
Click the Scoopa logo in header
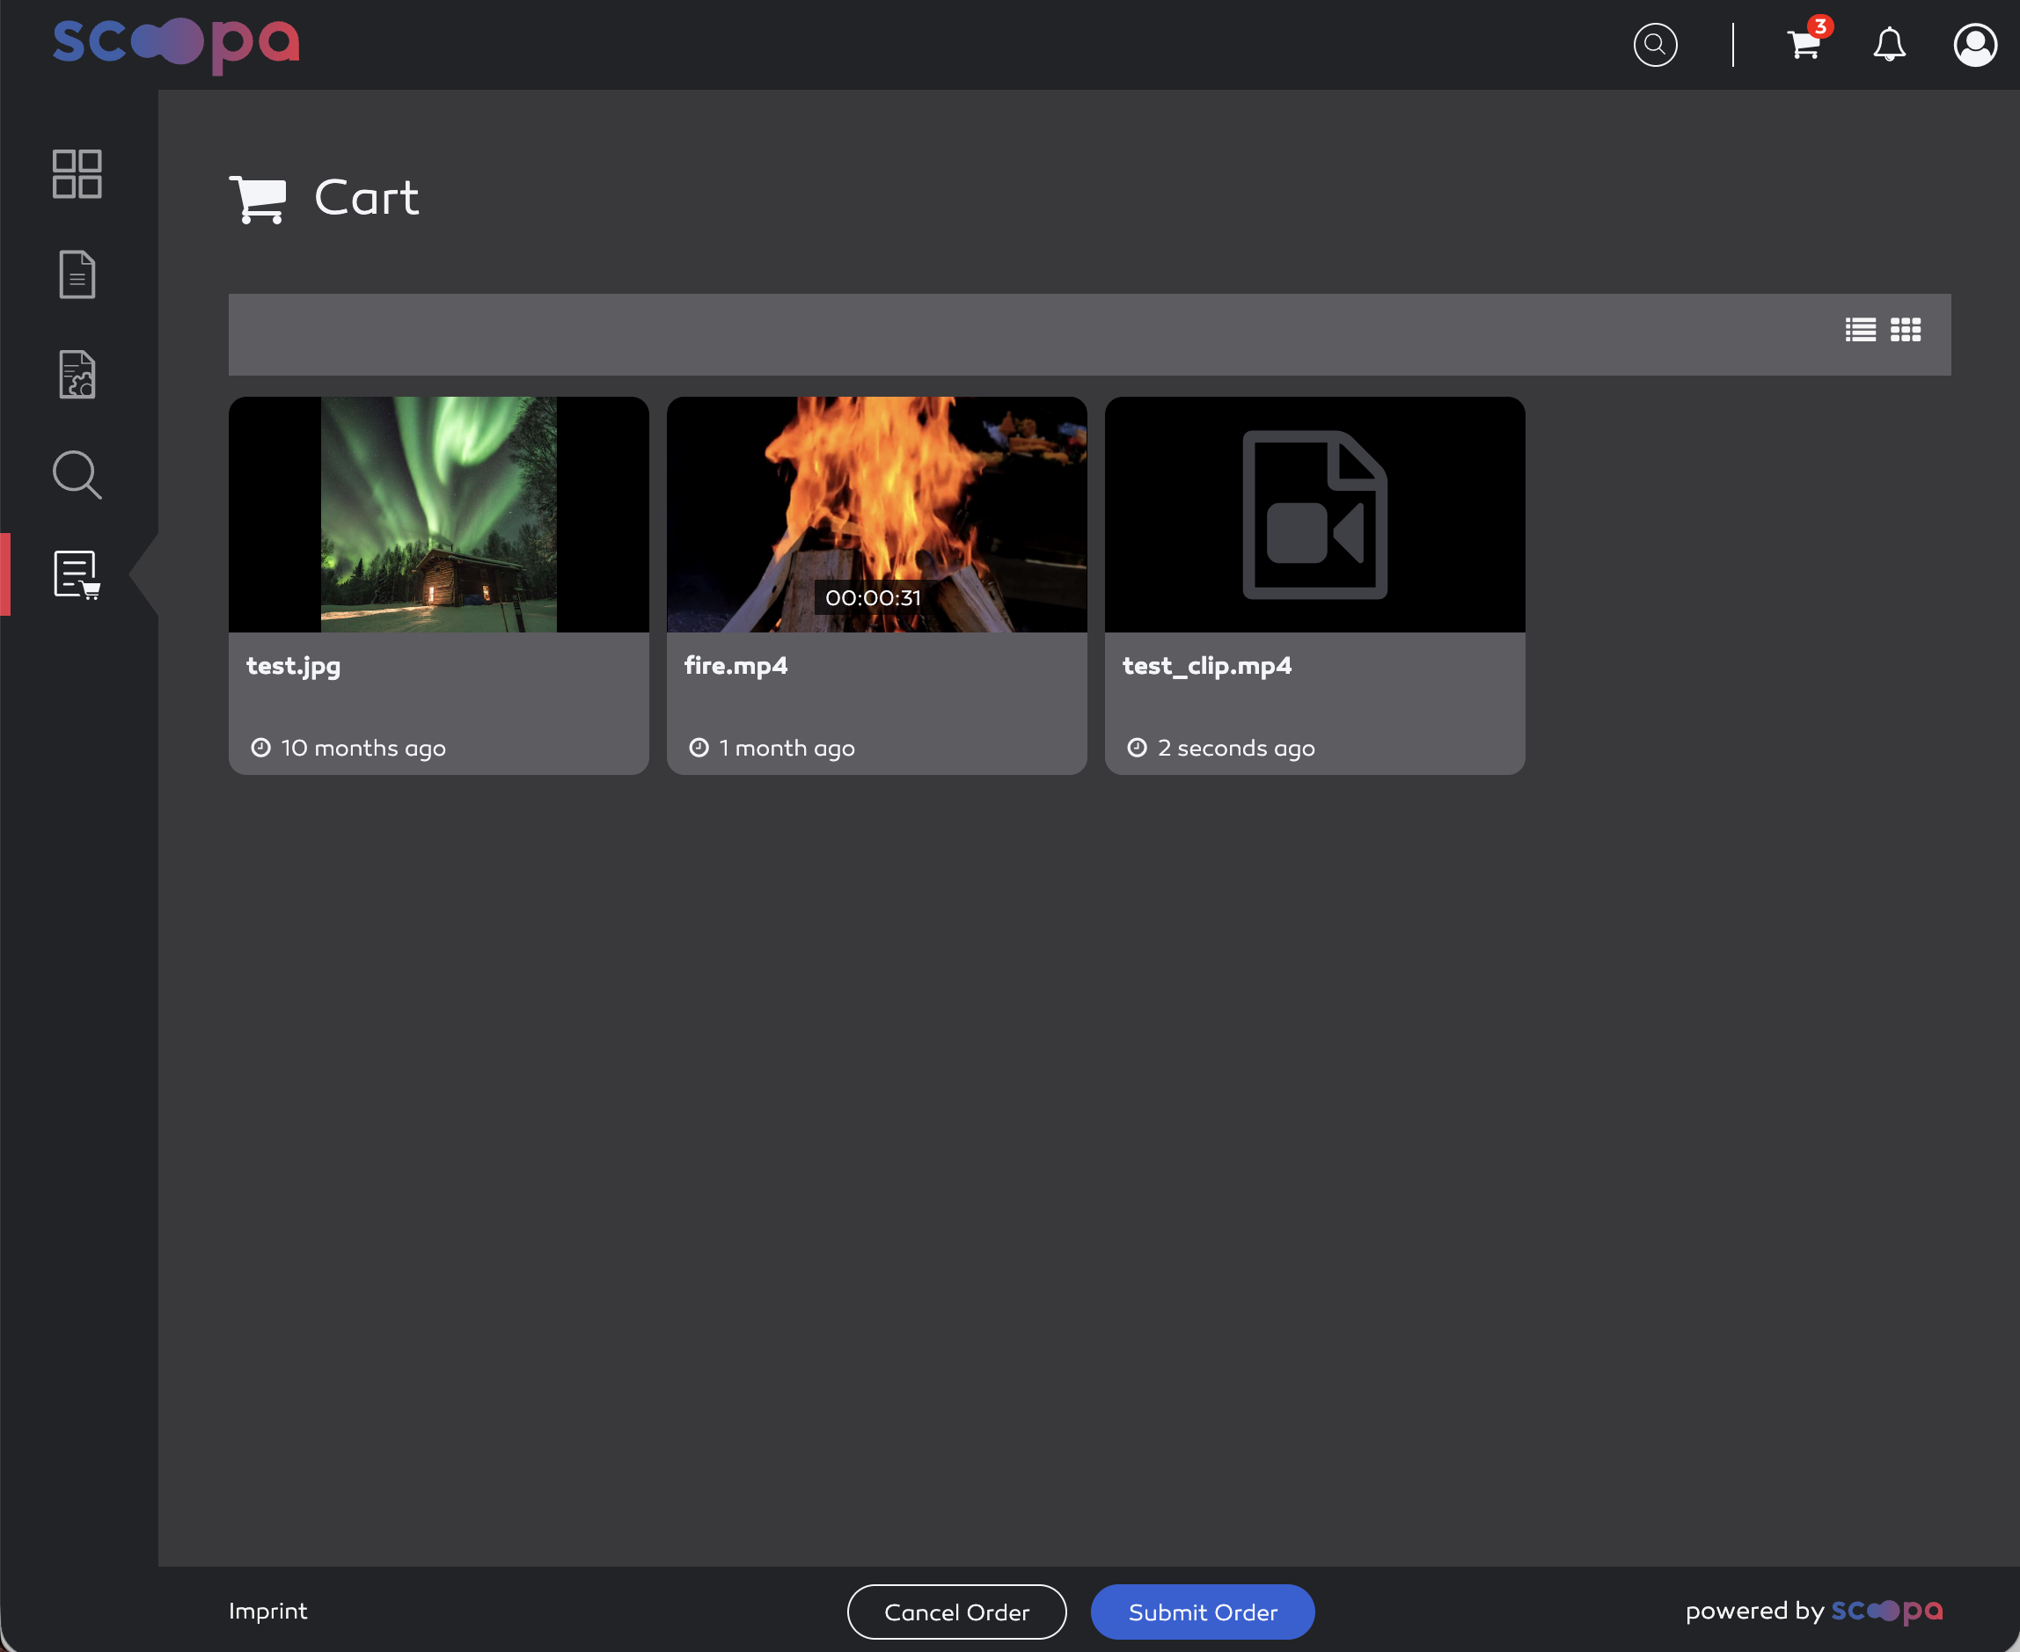click(x=176, y=45)
